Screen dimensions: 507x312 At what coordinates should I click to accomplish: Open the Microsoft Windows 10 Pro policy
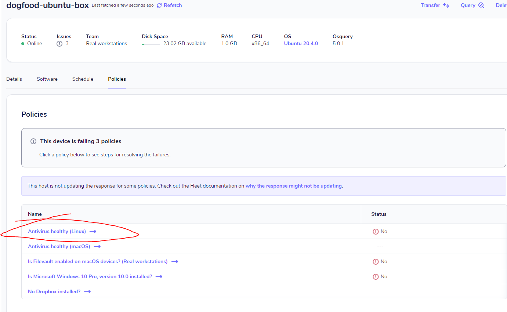click(x=90, y=277)
